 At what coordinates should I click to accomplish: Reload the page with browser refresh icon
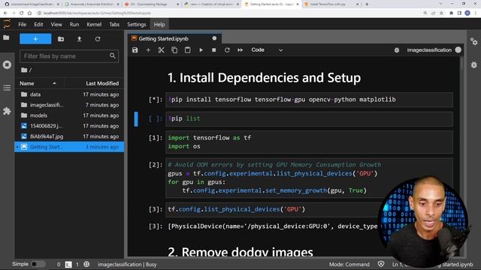21,13
